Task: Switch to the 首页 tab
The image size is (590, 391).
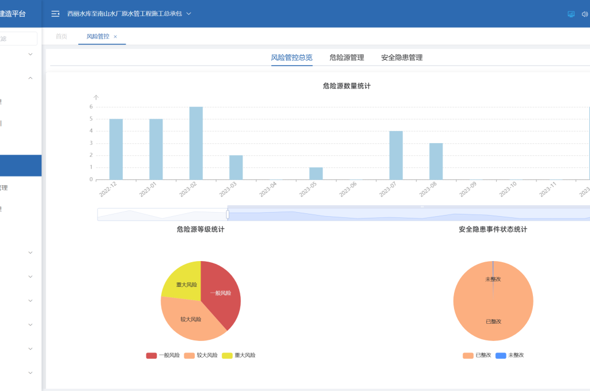Action: tap(61, 37)
